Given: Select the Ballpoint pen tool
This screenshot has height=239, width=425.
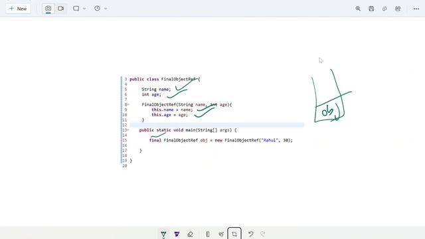Looking at the screenshot, I should coord(163,234).
